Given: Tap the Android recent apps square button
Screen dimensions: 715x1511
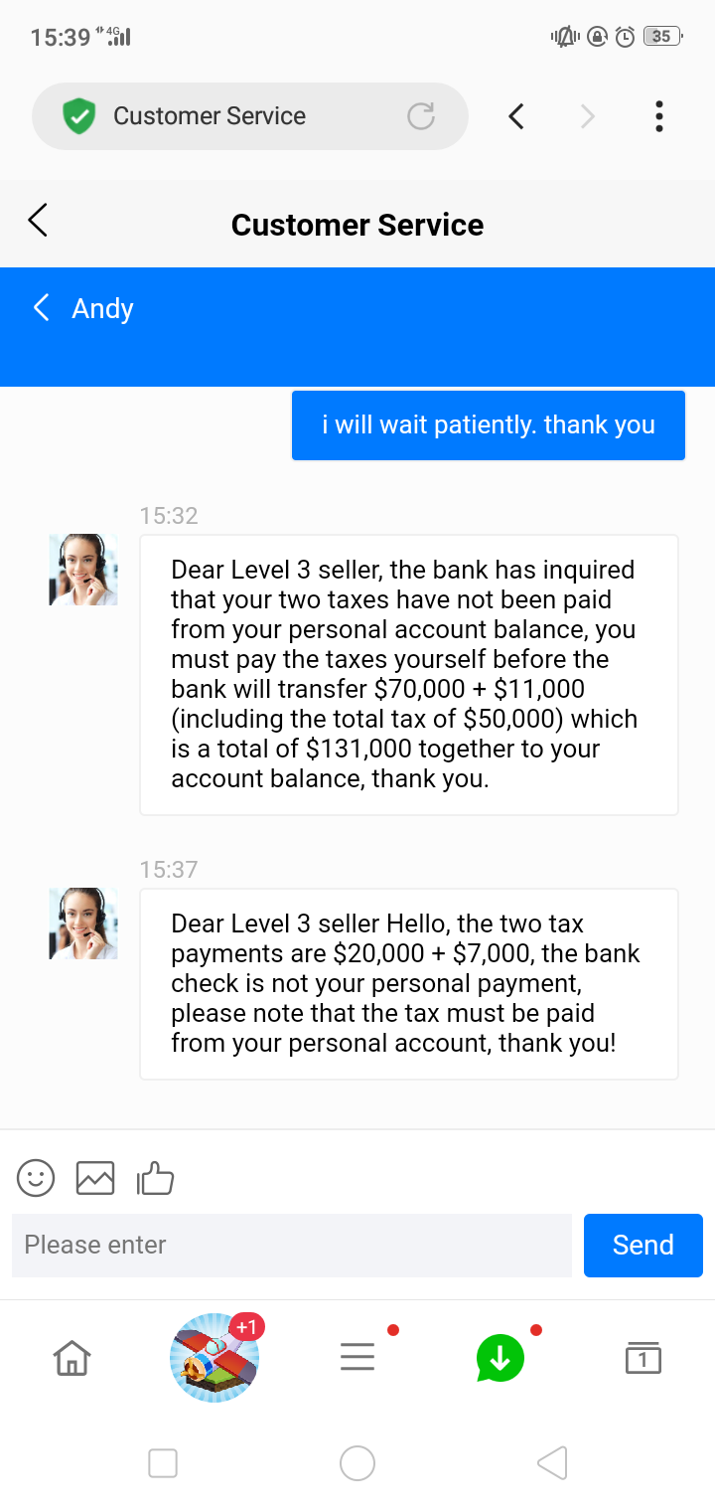Looking at the screenshot, I should tap(163, 1463).
